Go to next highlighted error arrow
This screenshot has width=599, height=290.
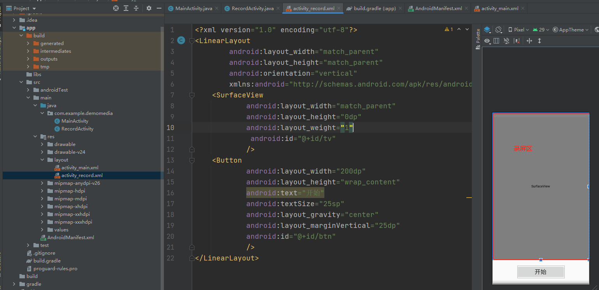(x=466, y=30)
